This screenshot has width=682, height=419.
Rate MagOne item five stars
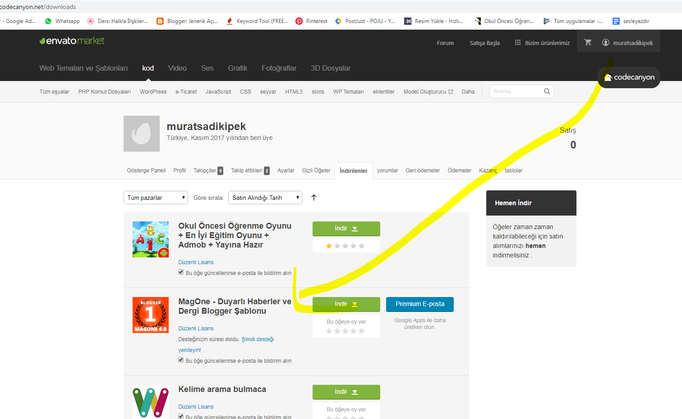(361, 331)
